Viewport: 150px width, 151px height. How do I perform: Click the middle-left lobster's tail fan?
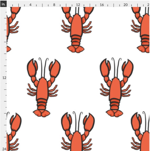point(42,113)
